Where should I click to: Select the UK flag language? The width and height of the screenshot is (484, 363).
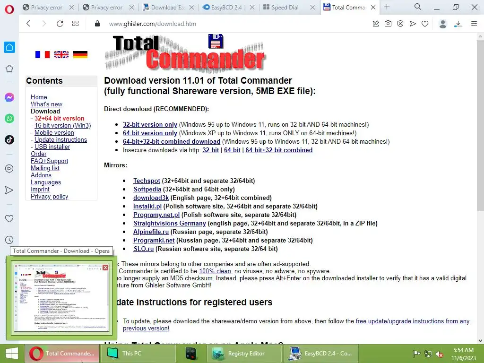click(61, 55)
